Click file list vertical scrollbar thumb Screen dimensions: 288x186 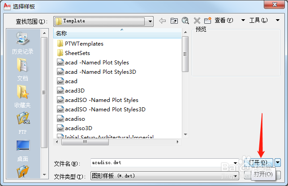pos(185,54)
